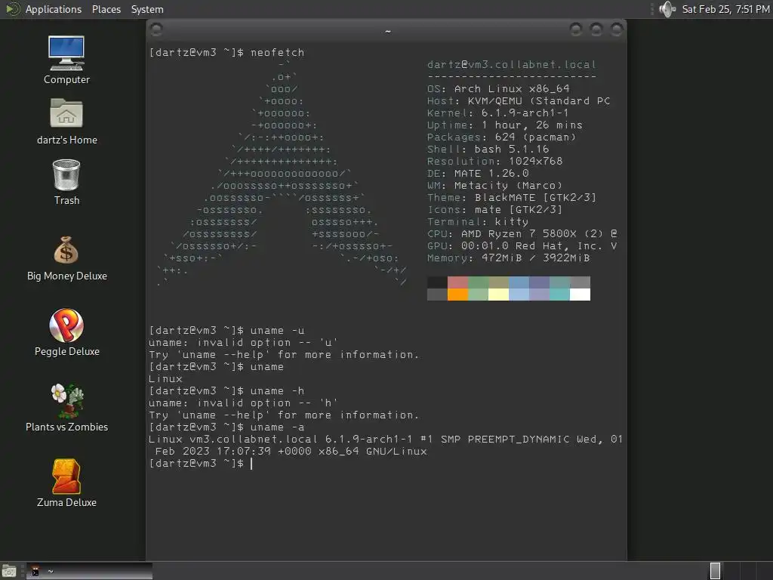Image resolution: width=773 pixels, height=580 pixels.
Task: Click the 'Shell: bash 5.1.16' line
Action: coord(488,149)
